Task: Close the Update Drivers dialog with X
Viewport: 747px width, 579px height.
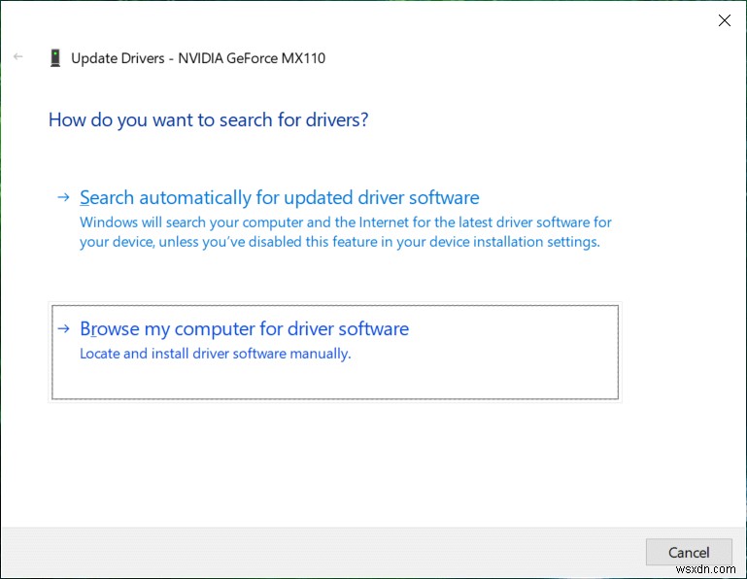Action: tap(724, 20)
